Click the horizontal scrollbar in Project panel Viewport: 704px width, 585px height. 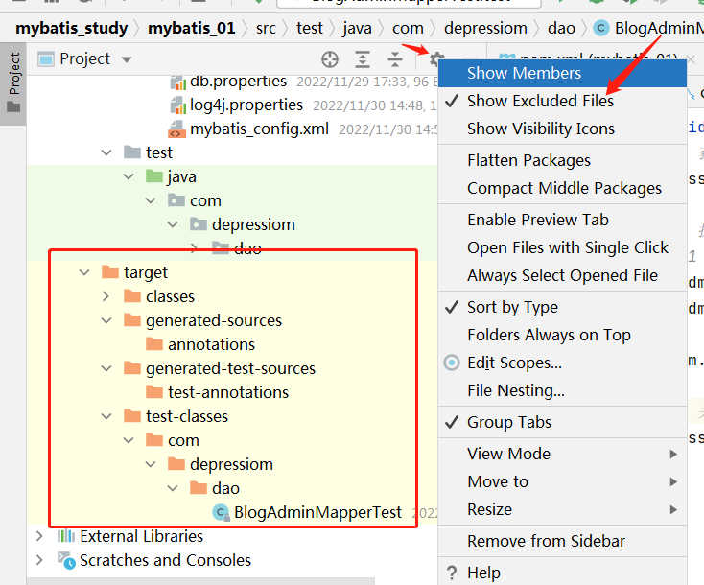[x=200, y=581]
